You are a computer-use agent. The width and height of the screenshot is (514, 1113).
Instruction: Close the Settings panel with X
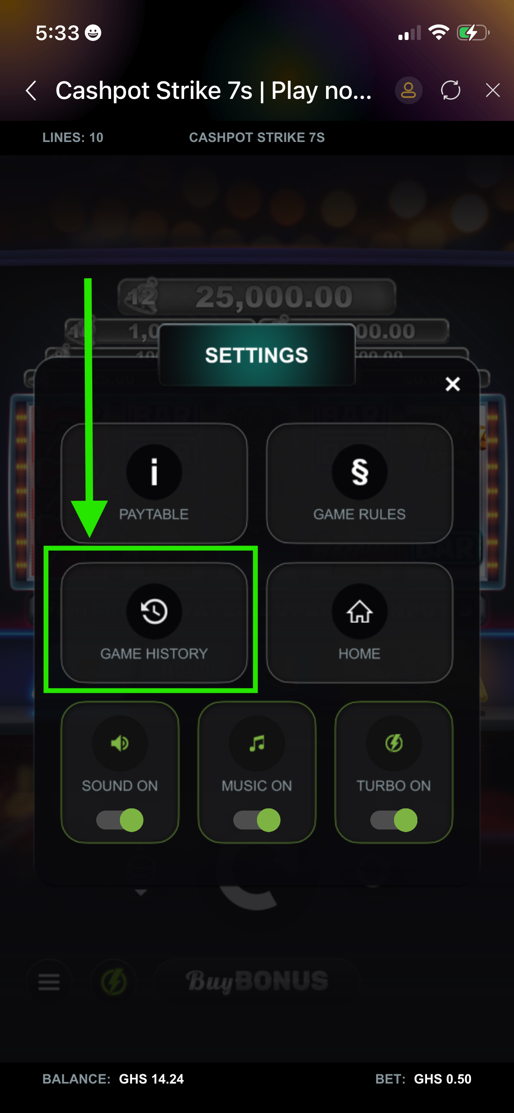click(452, 384)
